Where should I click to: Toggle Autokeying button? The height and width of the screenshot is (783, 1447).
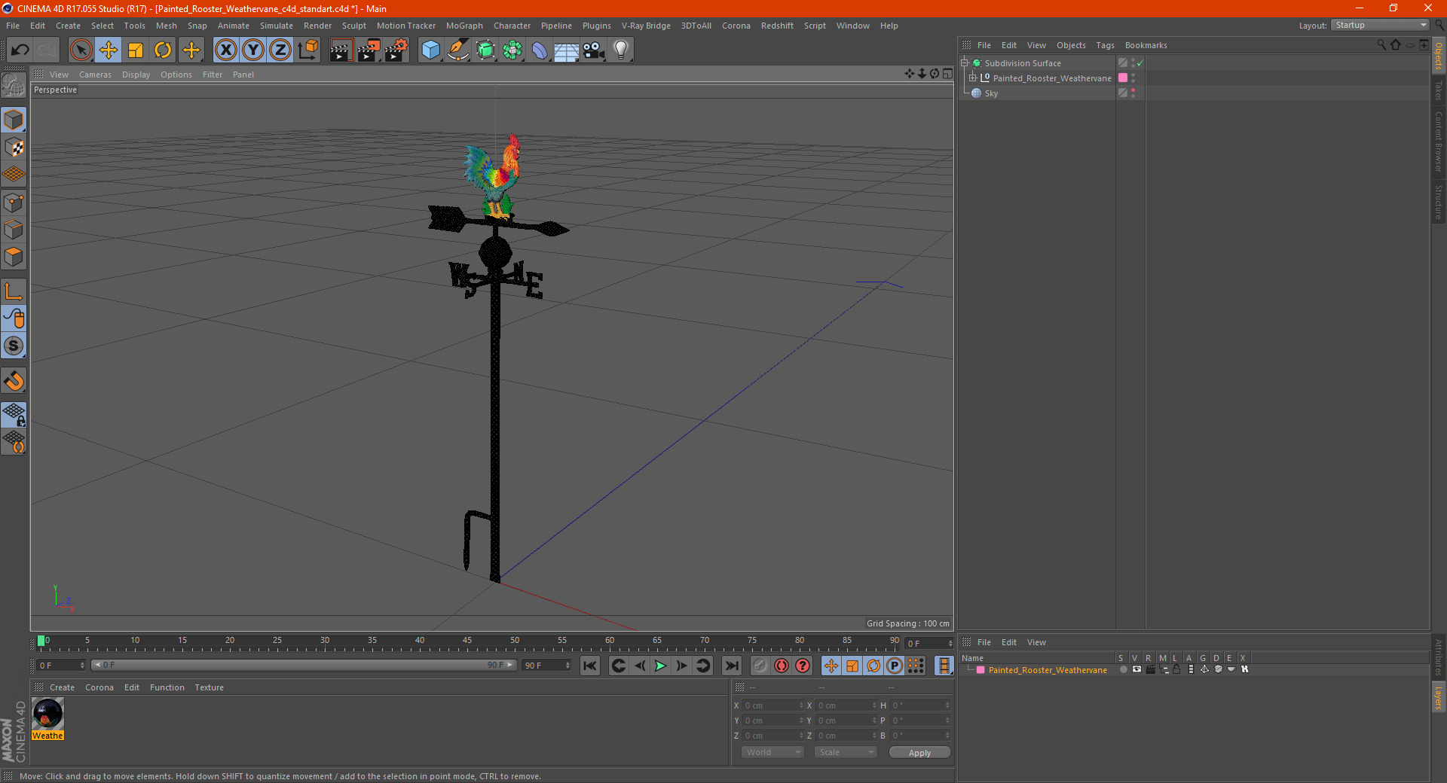[782, 666]
